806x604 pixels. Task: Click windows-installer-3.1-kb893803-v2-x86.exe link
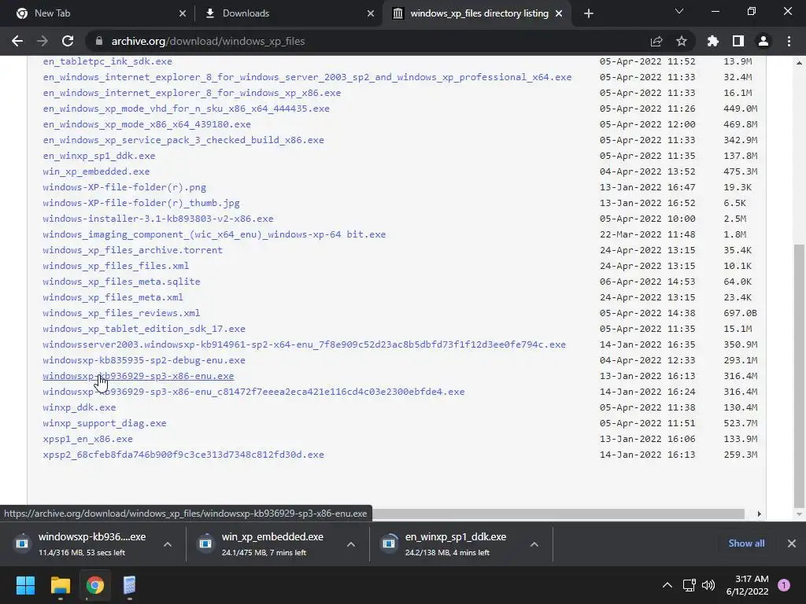point(157,219)
